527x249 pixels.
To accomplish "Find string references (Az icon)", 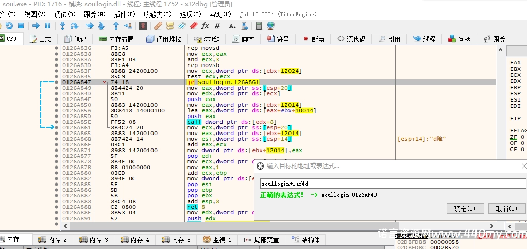I will [x=232, y=26].
